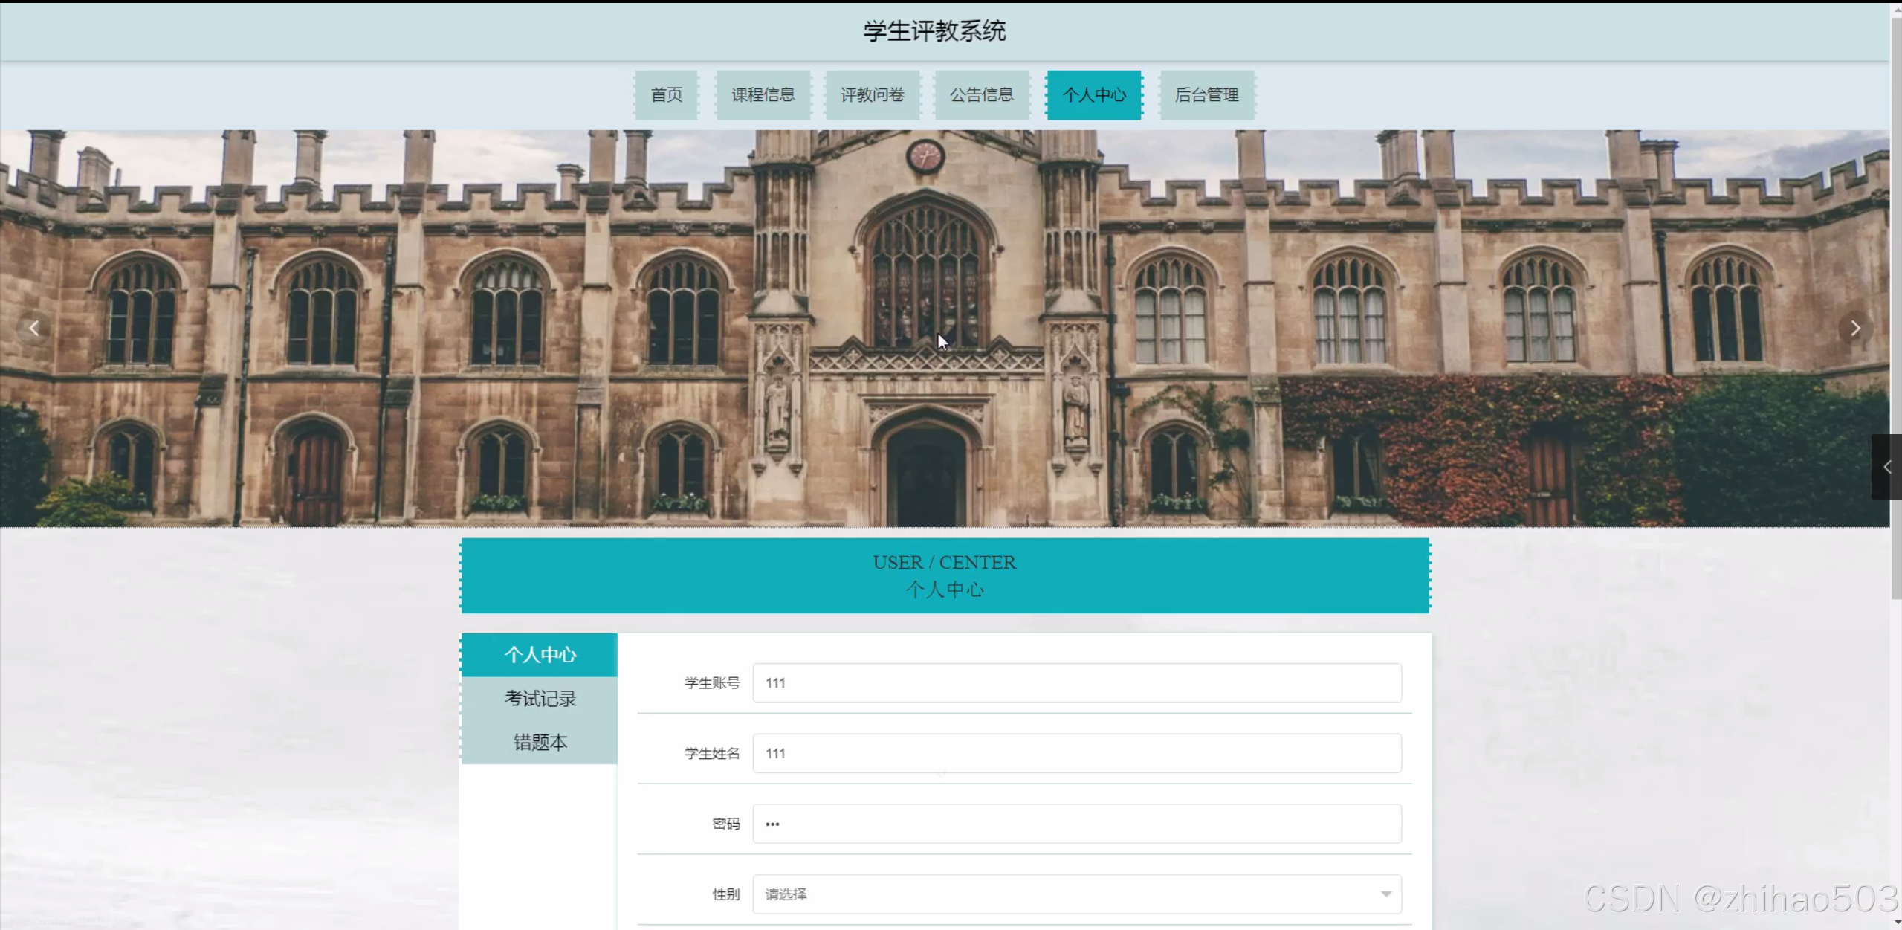The image size is (1902, 930).
Task: Open the 评教问卷 nav tab
Action: point(872,95)
